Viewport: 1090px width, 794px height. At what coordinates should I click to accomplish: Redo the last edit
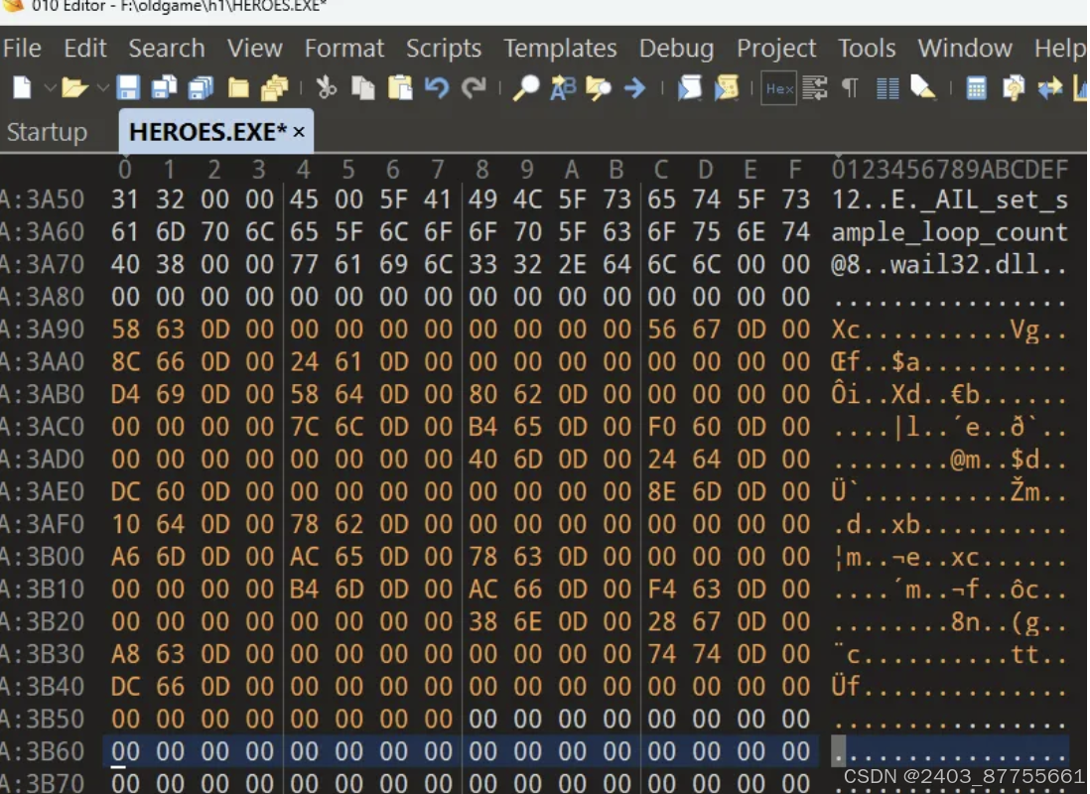coord(475,88)
